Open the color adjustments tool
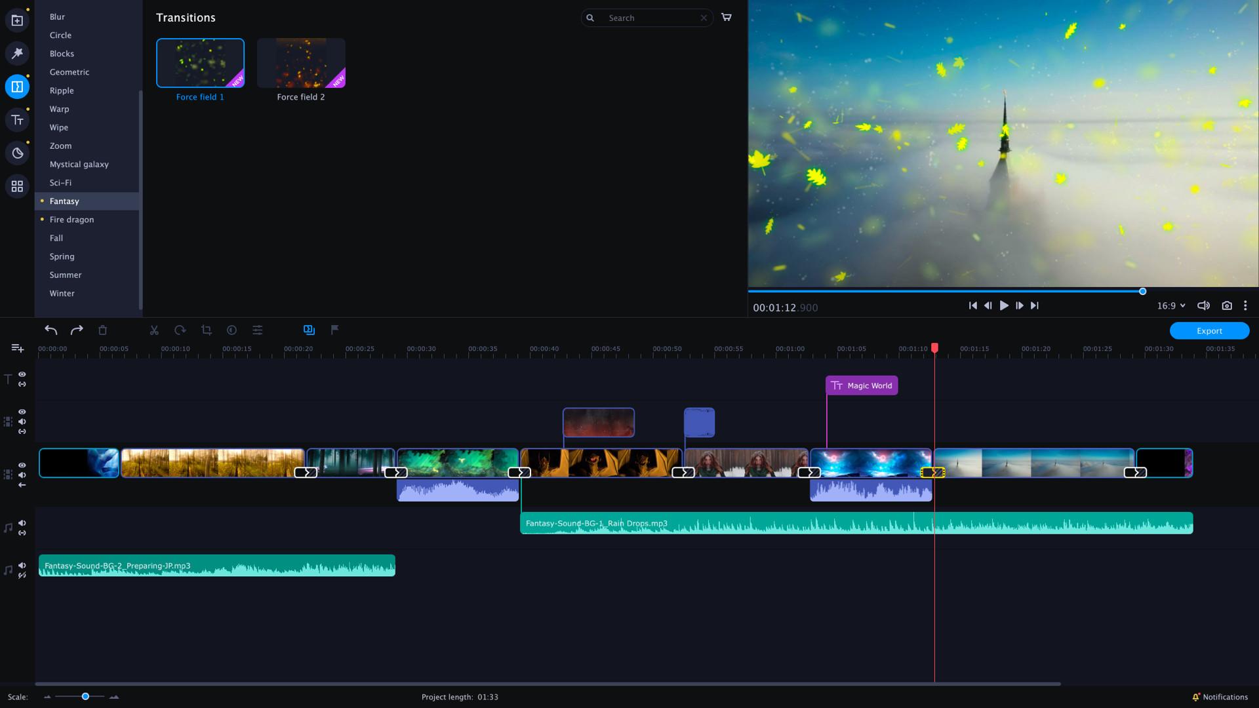The height and width of the screenshot is (708, 1259). [x=258, y=330]
